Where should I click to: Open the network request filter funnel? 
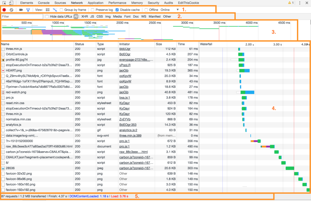[28, 9]
